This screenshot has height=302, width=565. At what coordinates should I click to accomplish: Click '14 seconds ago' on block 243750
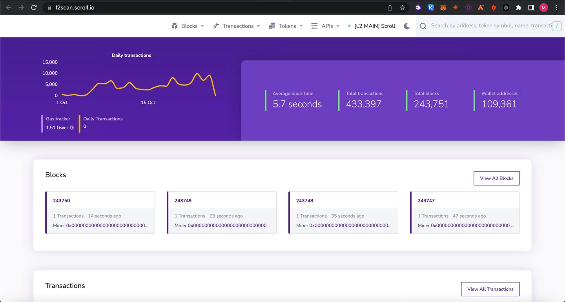click(104, 216)
